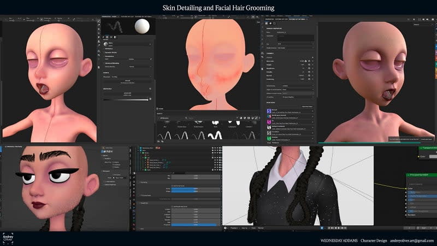Screen dimensions: 437x246
Task: Choose the bold white brush stroke preset
Action: pos(215,135)
